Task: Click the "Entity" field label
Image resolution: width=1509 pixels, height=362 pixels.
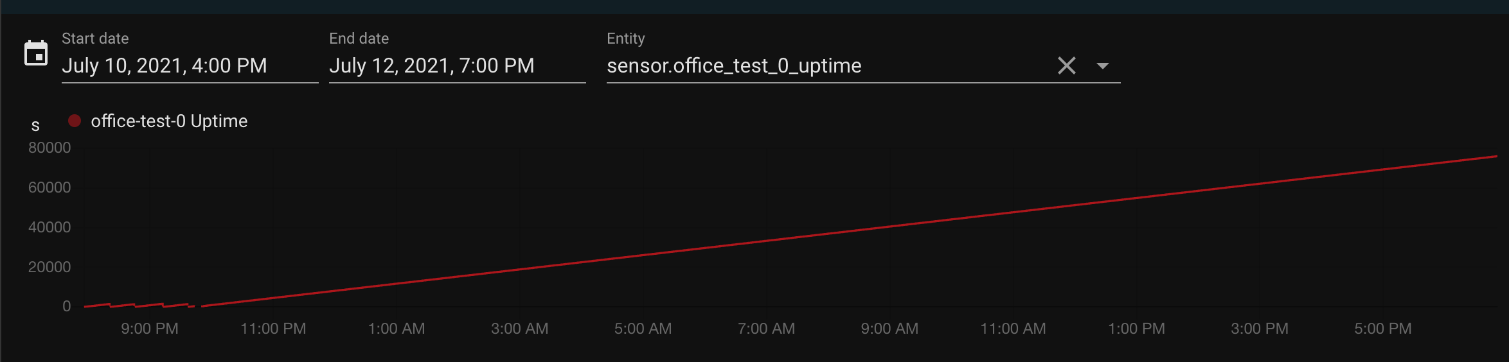Action: [626, 39]
